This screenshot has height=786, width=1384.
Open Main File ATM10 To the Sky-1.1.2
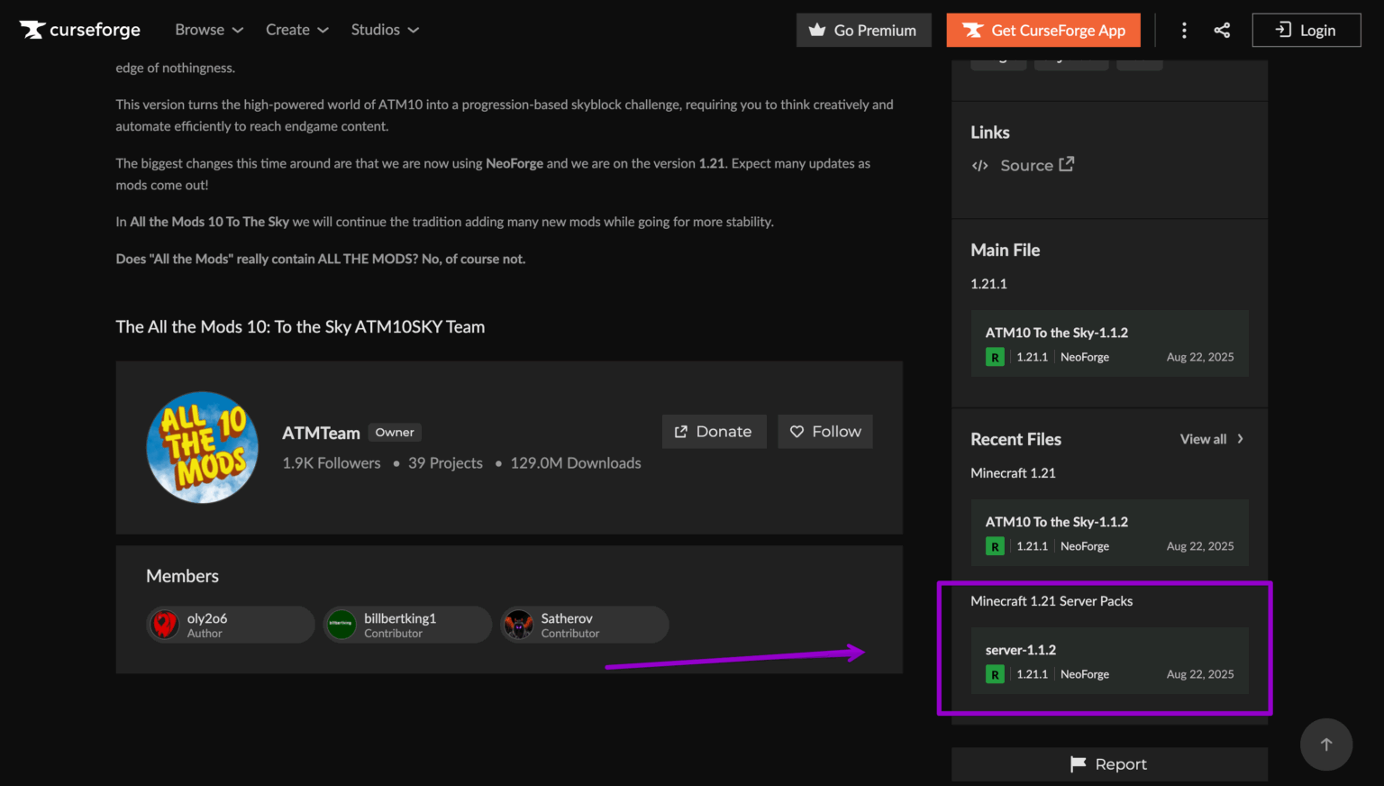click(x=1109, y=343)
